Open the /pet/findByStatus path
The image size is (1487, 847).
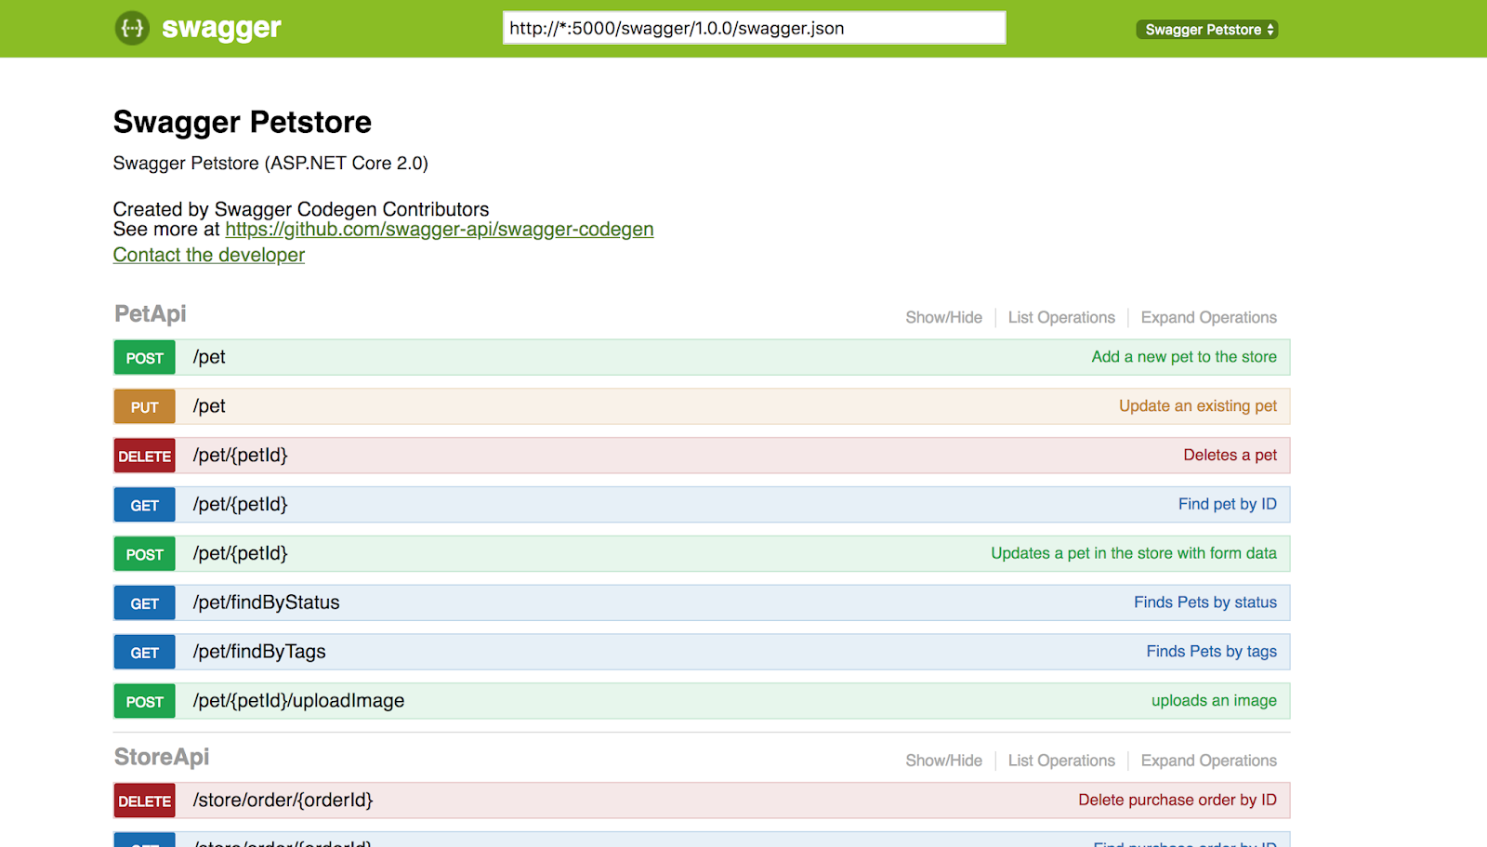[267, 603]
